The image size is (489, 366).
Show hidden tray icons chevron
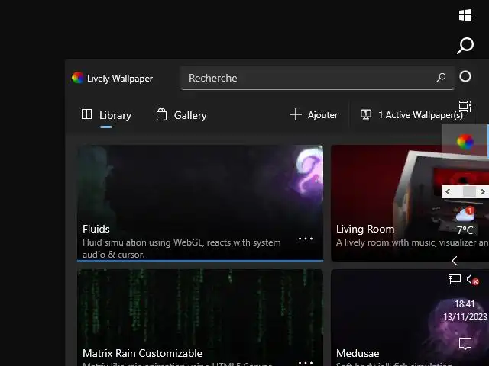click(455, 261)
